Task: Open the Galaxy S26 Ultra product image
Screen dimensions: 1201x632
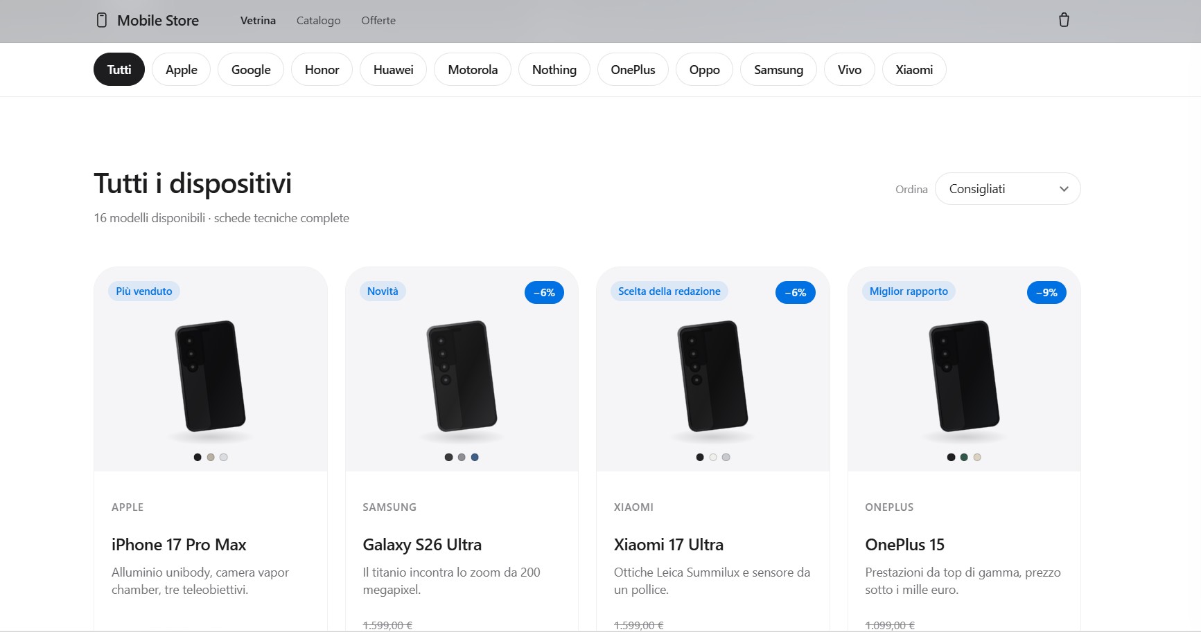Action: click(x=462, y=377)
